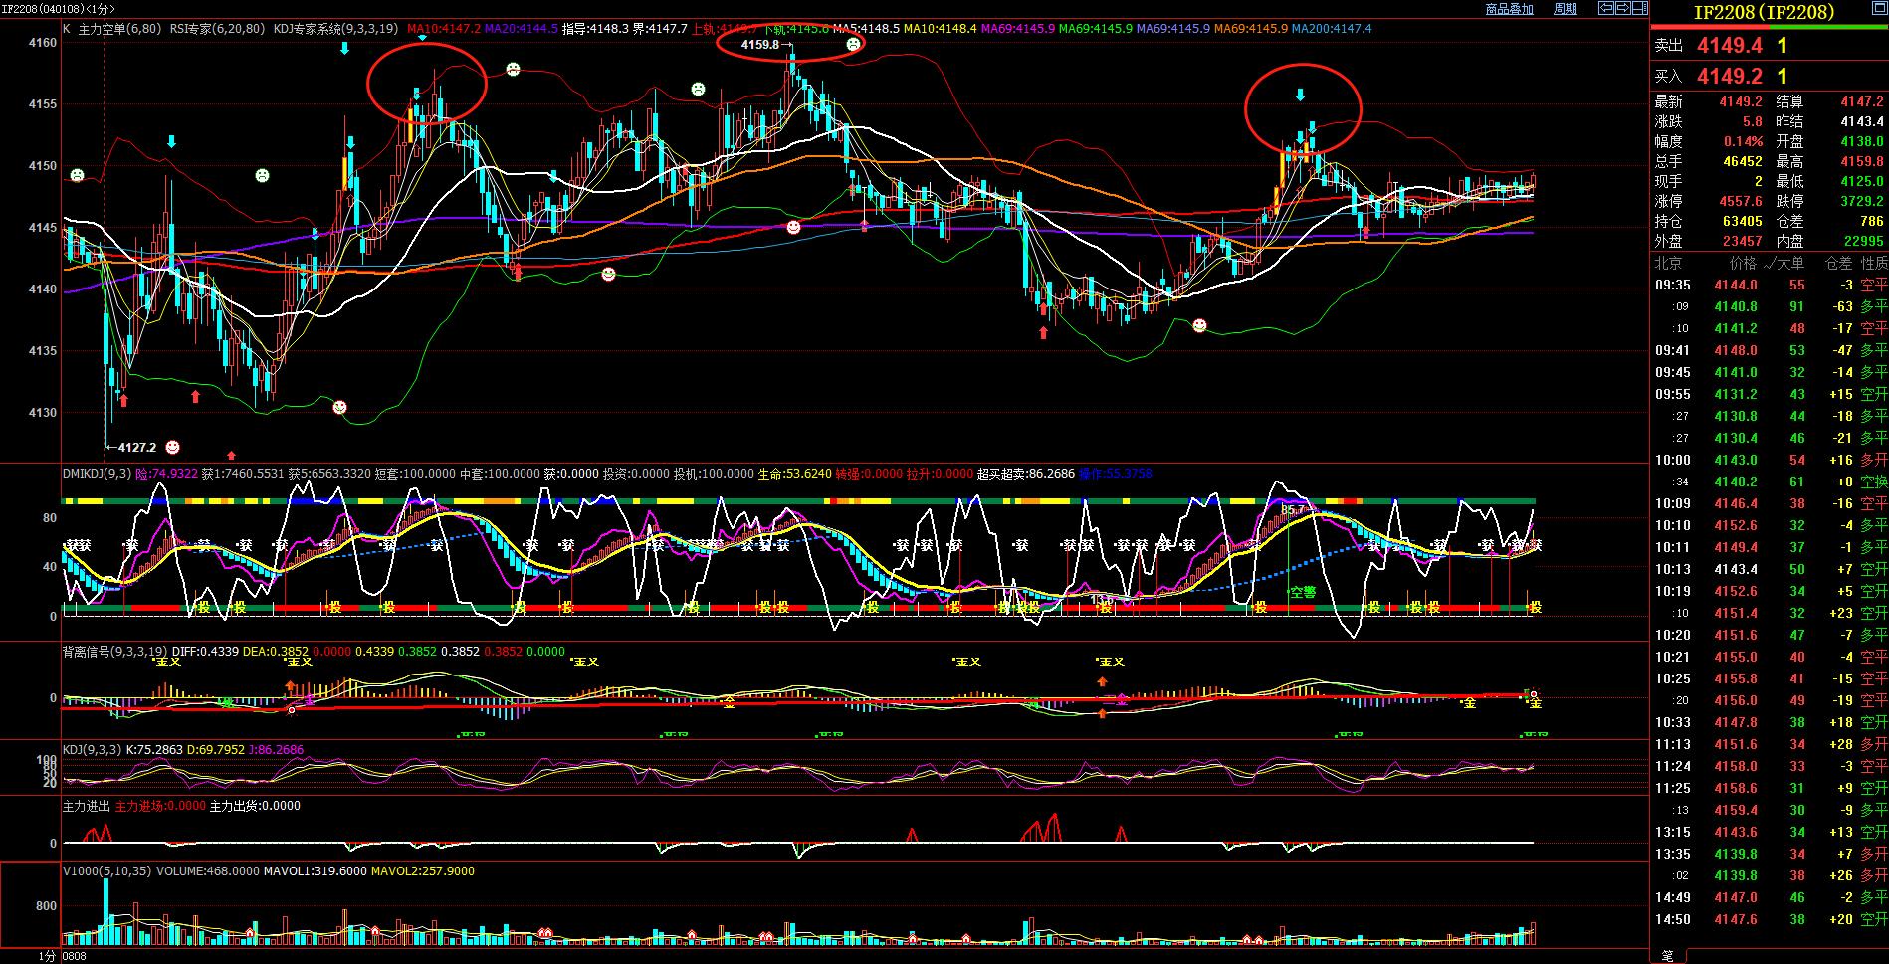Click the smiley face near 4127.2 low
Screen dimensions: 1889x964
[x=173, y=447]
